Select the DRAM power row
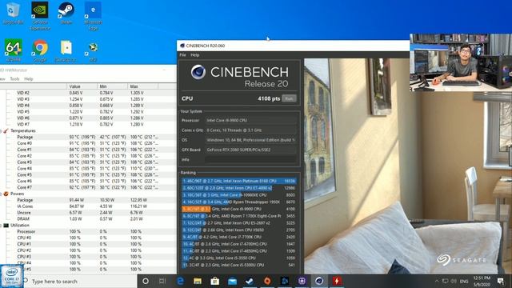Screen dimensions: 512x288 click(x=88, y=218)
